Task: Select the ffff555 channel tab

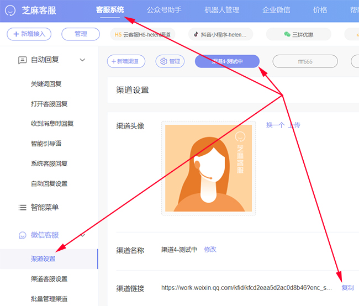Action: click(305, 61)
